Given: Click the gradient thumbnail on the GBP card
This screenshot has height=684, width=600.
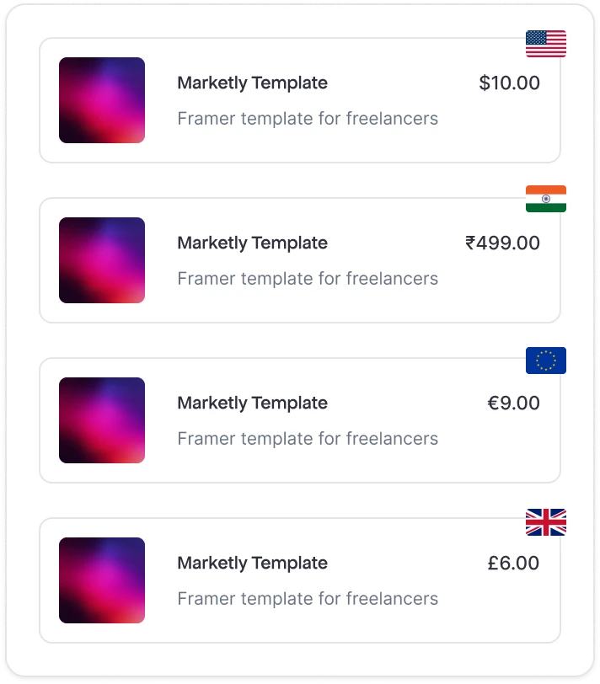Looking at the screenshot, I should coord(102,580).
